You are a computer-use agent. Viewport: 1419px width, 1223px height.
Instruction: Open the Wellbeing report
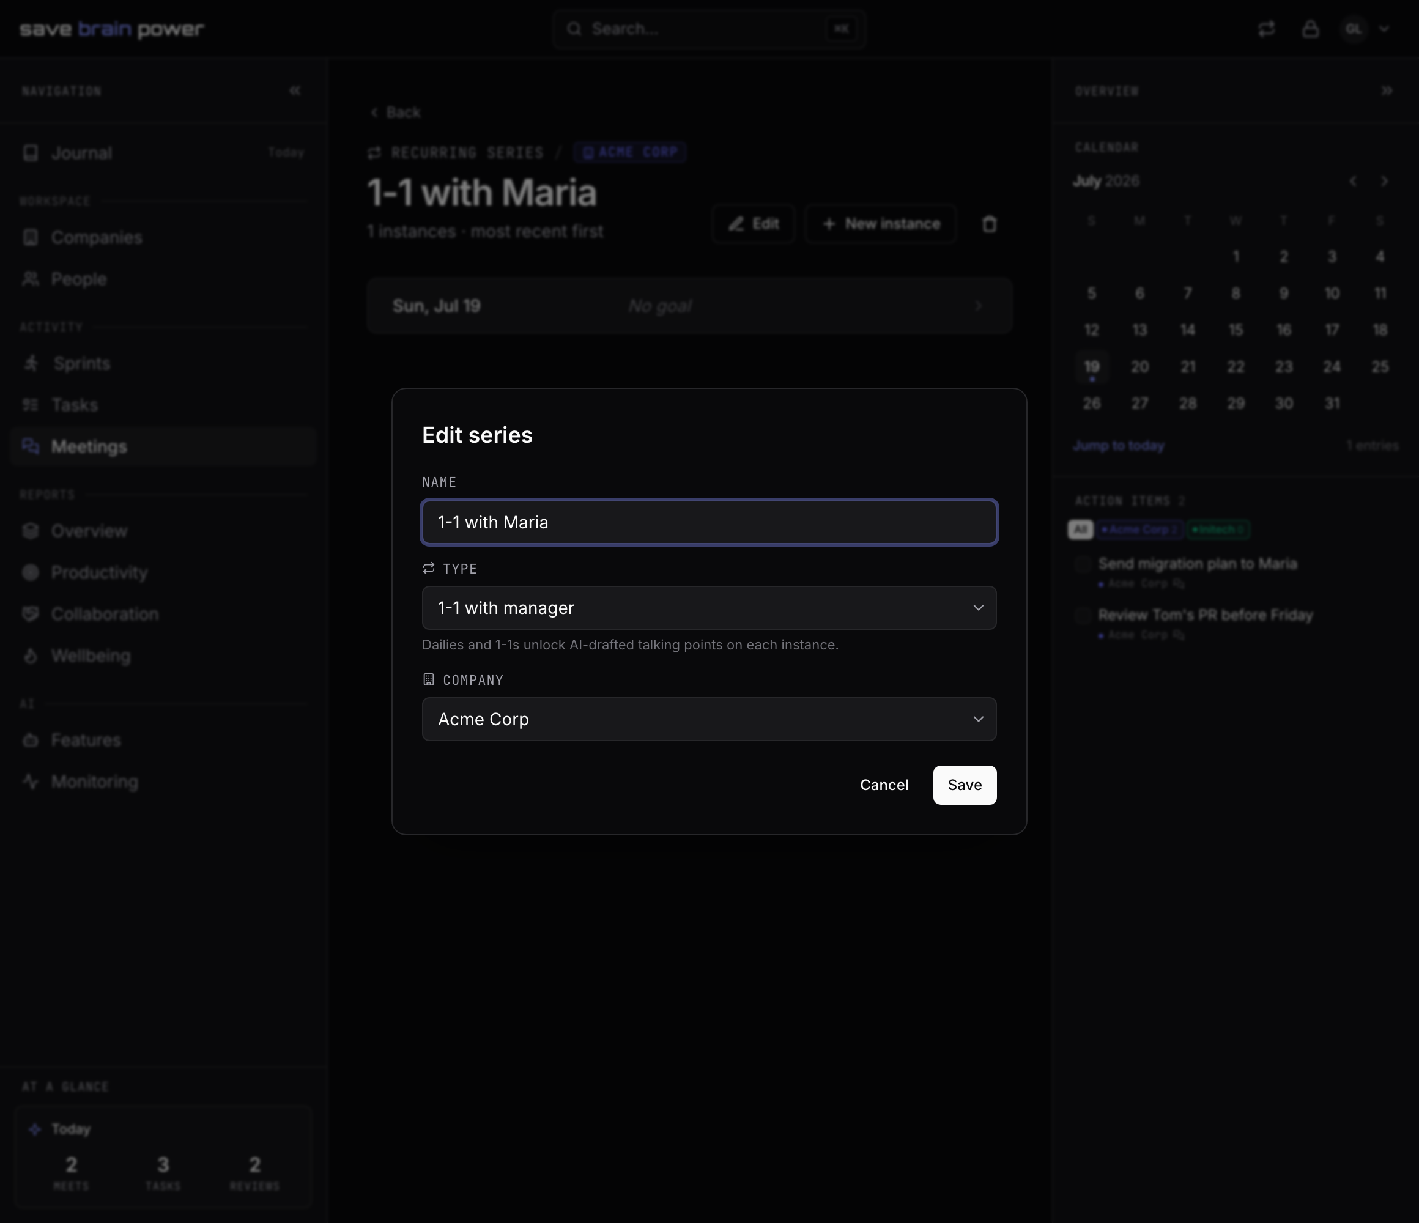coord(163,656)
